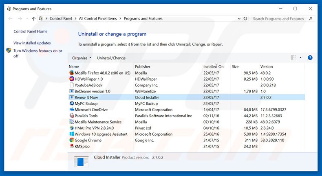
Task: Select the YoutubeAdBlock program name
Action: [88, 85]
